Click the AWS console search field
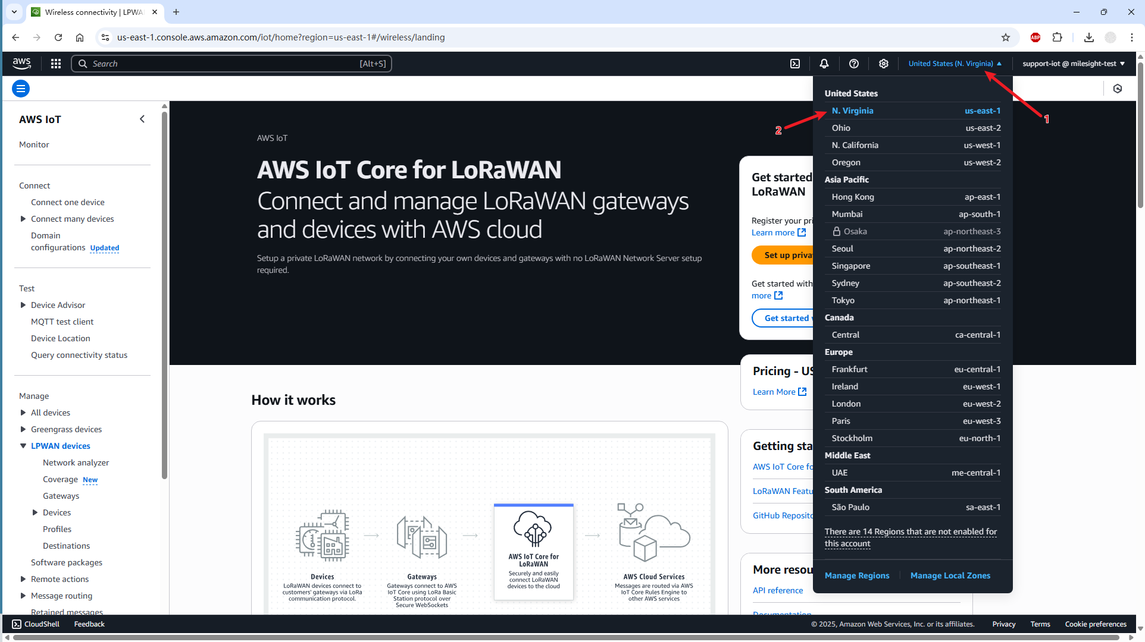 [x=226, y=64]
